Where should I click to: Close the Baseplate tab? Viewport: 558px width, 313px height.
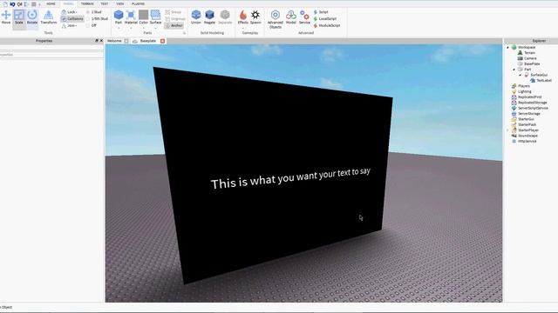[x=163, y=41]
